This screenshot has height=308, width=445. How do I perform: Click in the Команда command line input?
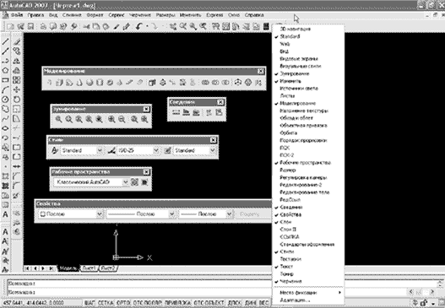[139, 292]
